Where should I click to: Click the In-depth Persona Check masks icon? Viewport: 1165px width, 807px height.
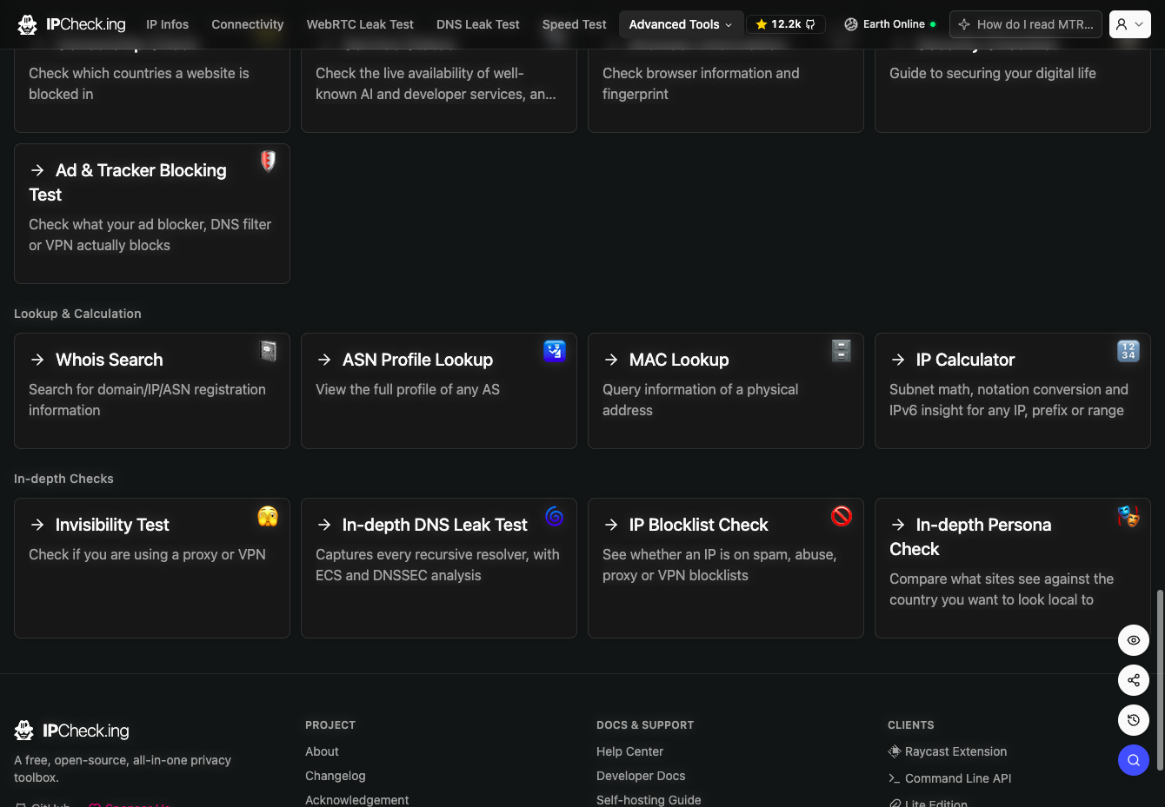point(1128,516)
